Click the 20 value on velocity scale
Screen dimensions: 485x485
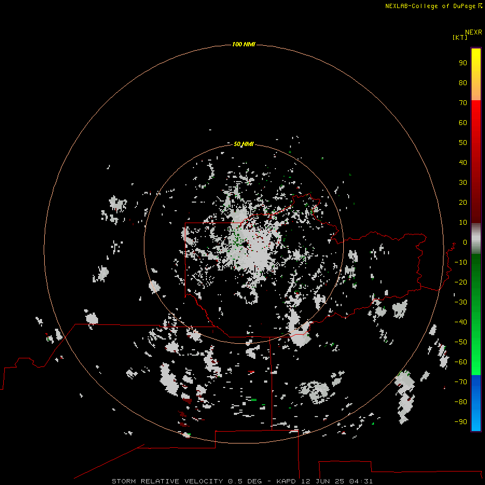463,203
